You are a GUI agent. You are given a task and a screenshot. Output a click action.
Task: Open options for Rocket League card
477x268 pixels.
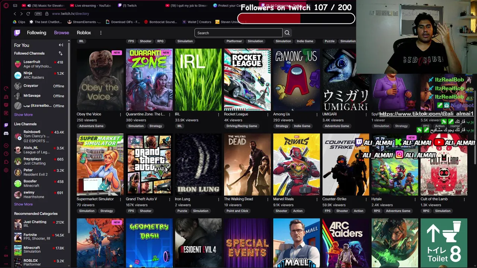click(x=268, y=114)
